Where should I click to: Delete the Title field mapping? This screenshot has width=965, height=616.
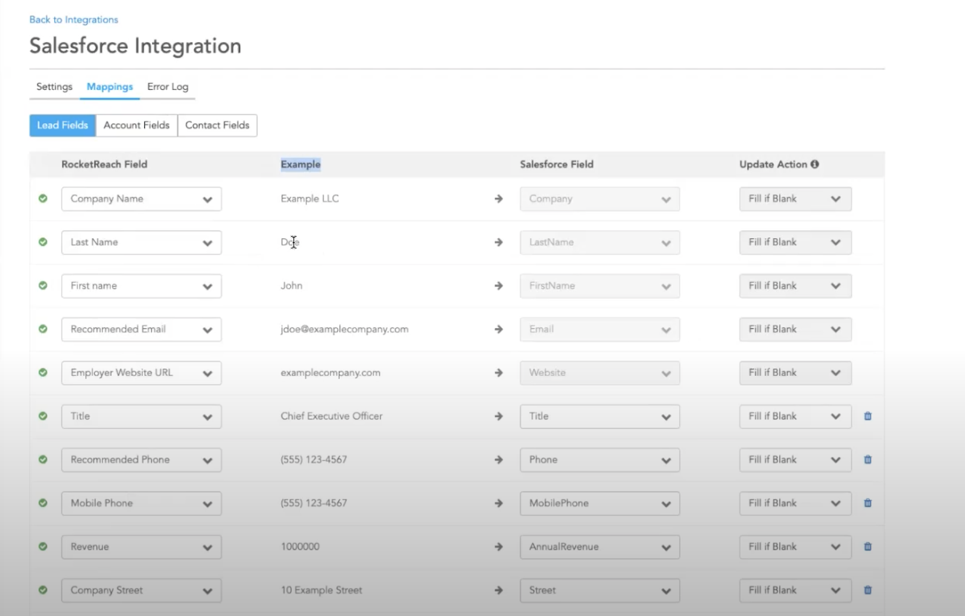point(867,416)
